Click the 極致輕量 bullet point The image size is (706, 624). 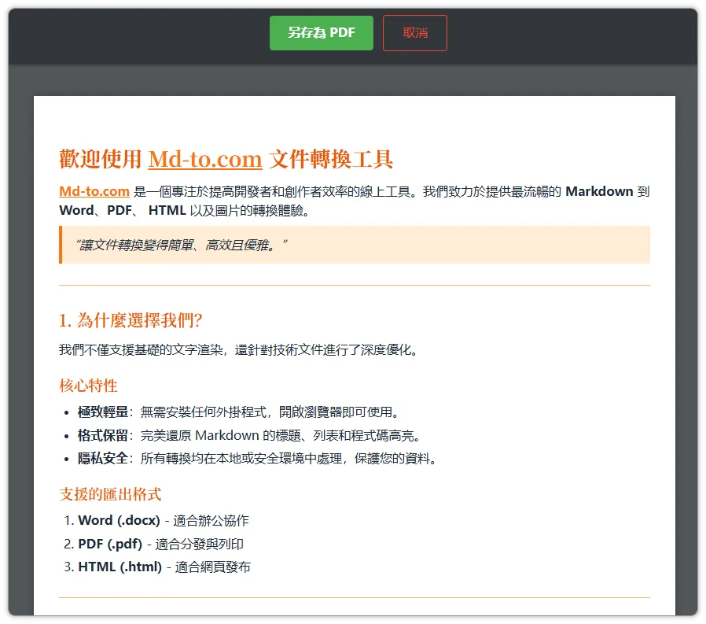tap(236, 411)
